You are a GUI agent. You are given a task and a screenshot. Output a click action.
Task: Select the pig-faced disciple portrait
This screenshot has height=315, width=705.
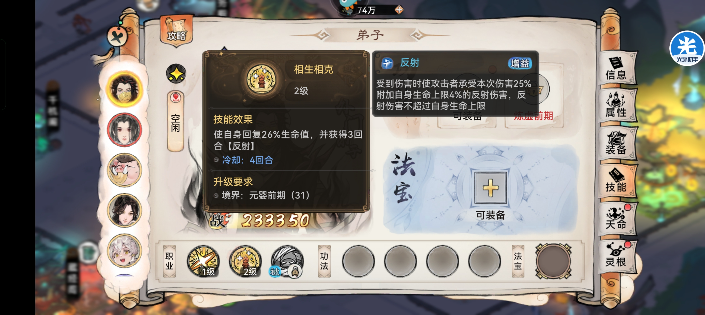click(x=125, y=170)
